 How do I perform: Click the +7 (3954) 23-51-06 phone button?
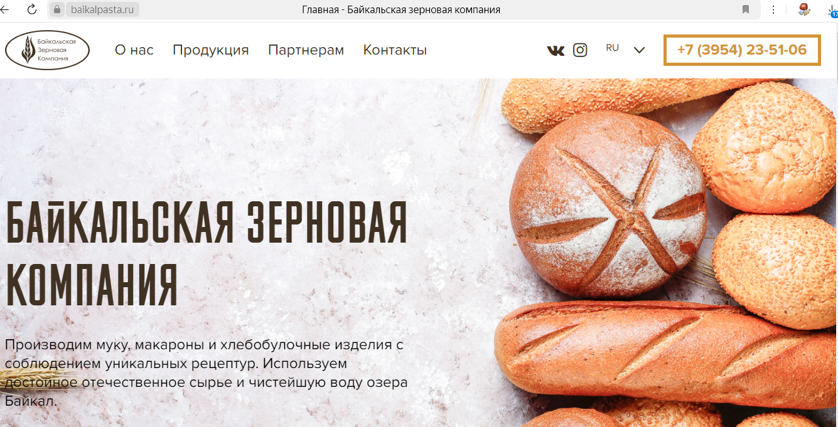[x=742, y=50]
